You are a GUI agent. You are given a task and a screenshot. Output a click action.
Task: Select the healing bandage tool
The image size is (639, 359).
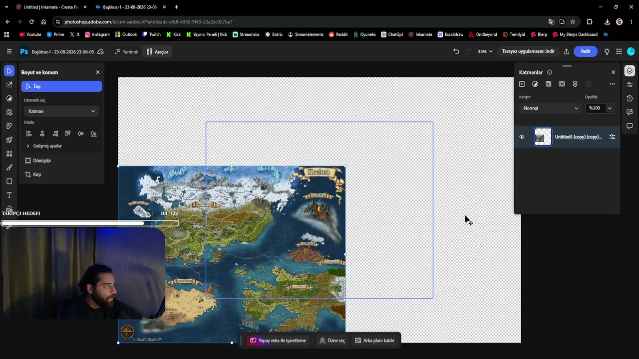point(9,126)
